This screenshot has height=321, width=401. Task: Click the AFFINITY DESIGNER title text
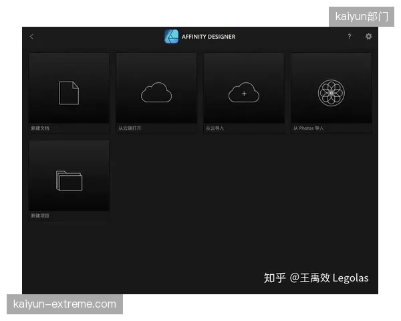[x=209, y=37]
